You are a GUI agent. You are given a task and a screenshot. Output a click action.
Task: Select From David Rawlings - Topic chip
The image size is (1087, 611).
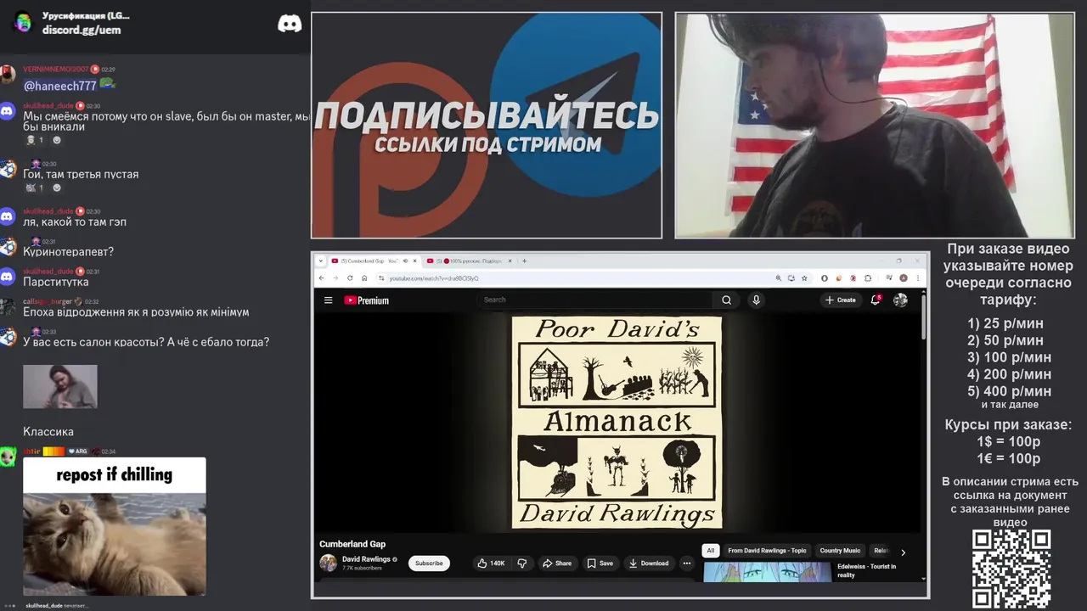click(x=767, y=551)
